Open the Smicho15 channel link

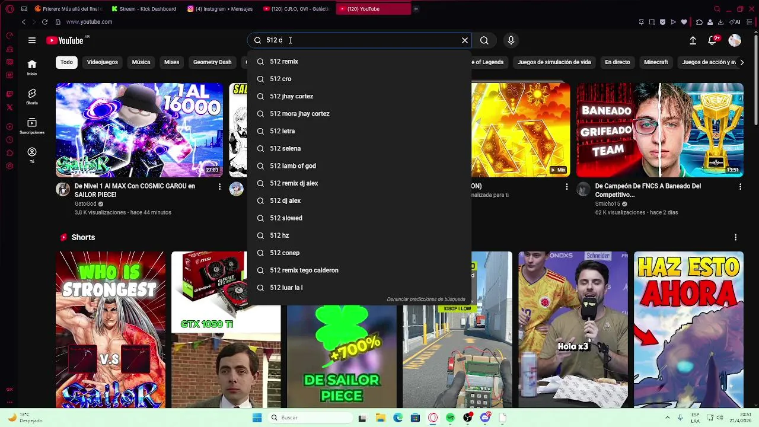pos(608,203)
